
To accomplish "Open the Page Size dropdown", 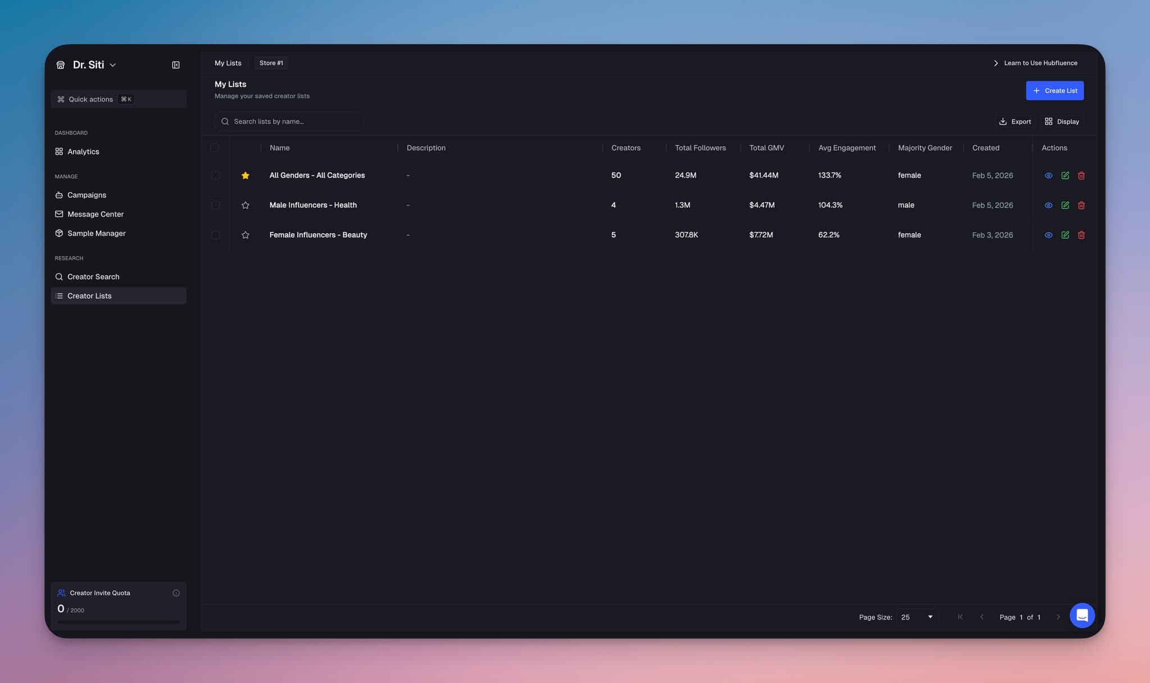I will 916,617.
